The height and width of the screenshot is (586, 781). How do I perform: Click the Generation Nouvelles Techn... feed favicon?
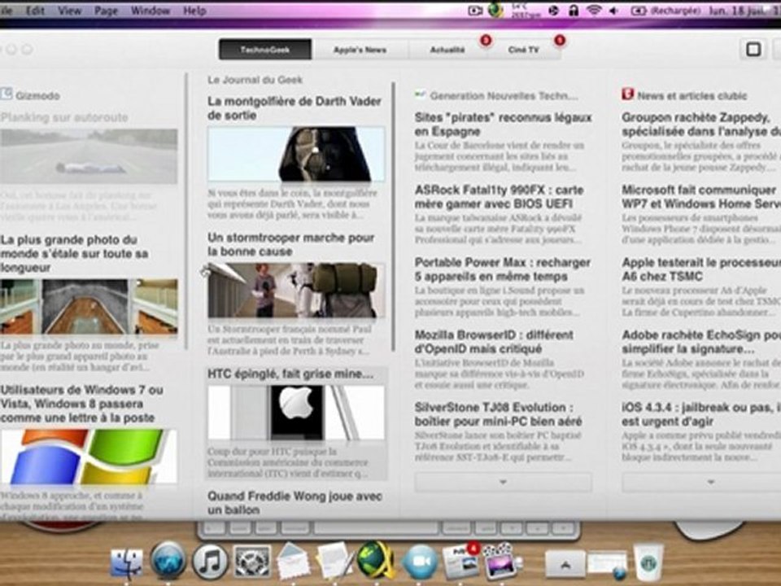click(x=421, y=94)
